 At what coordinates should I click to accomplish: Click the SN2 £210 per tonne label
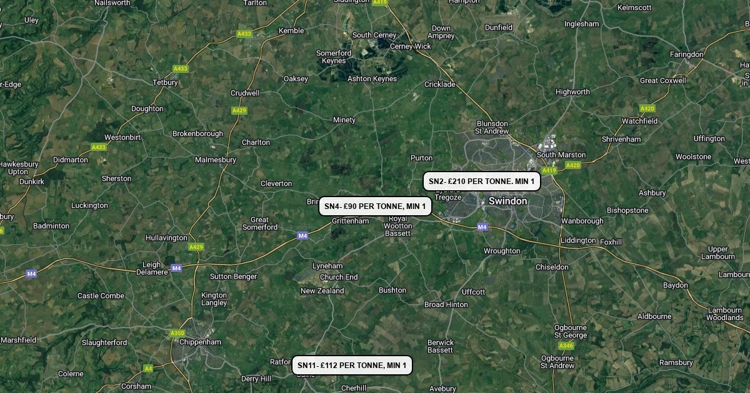point(482,182)
